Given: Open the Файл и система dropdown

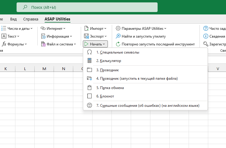Looking at the screenshot, I should pyautogui.click(x=75, y=44).
